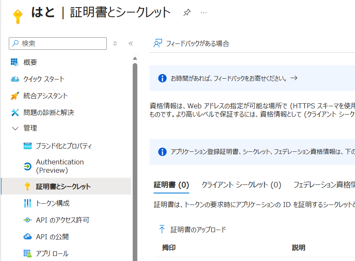Click the クイック スタート cloud icon
Image resolution: width=355 pixels, height=261 pixels.
pos(15,79)
